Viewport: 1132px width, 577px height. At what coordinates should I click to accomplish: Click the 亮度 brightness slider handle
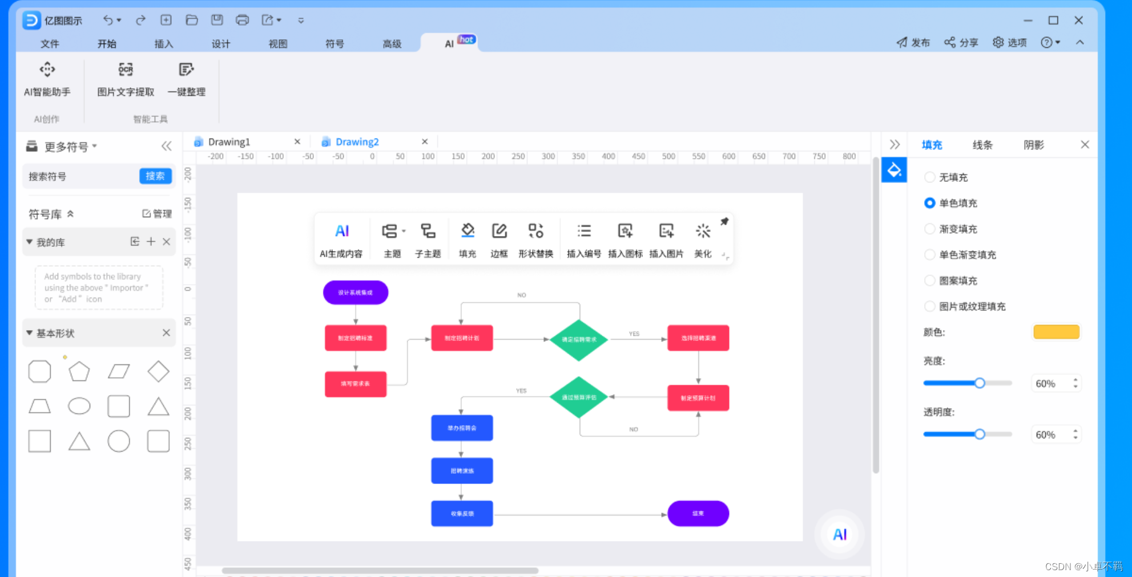tap(980, 383)
